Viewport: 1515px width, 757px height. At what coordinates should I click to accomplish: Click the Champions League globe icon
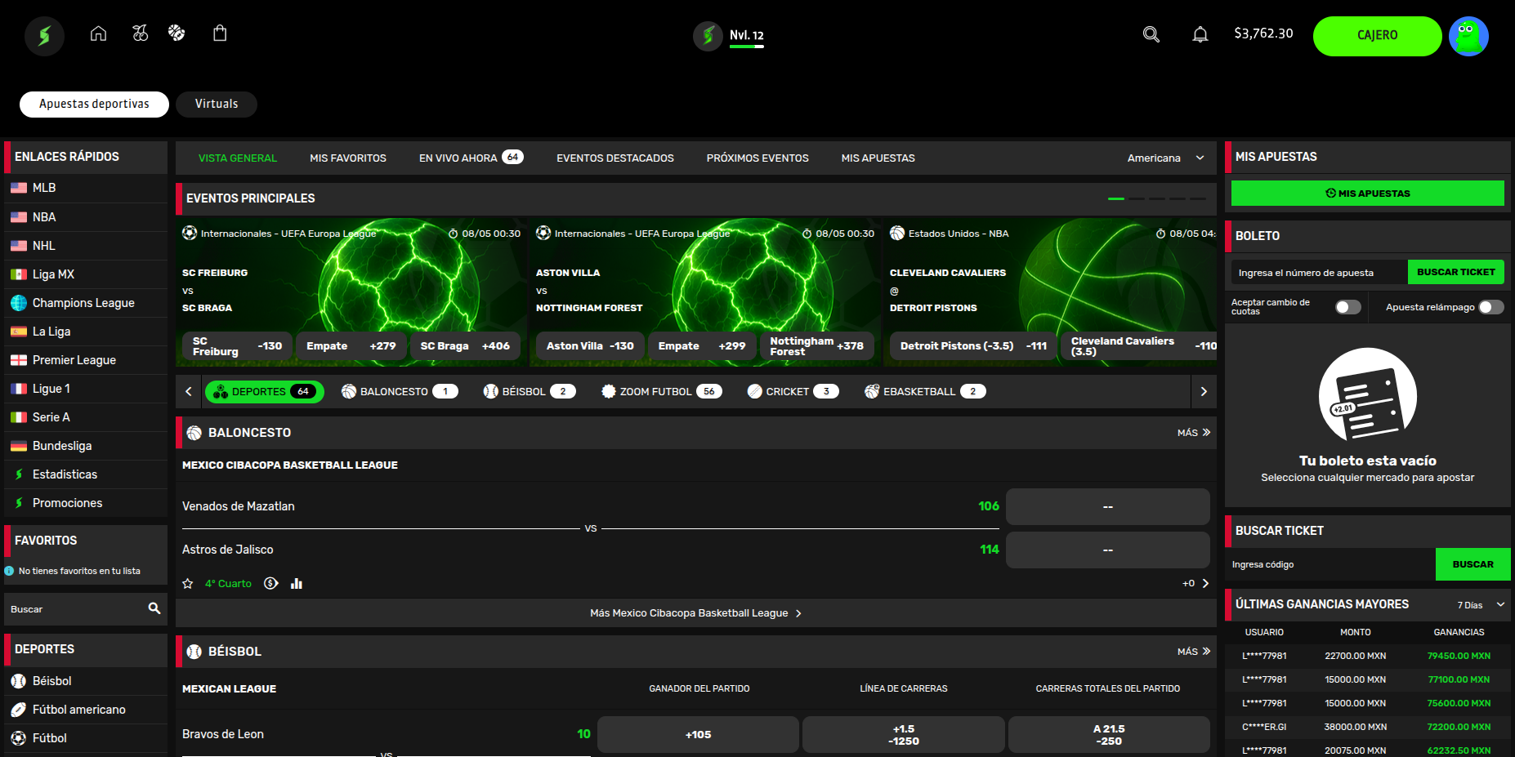pyautogui.click(x=19, y=303)
